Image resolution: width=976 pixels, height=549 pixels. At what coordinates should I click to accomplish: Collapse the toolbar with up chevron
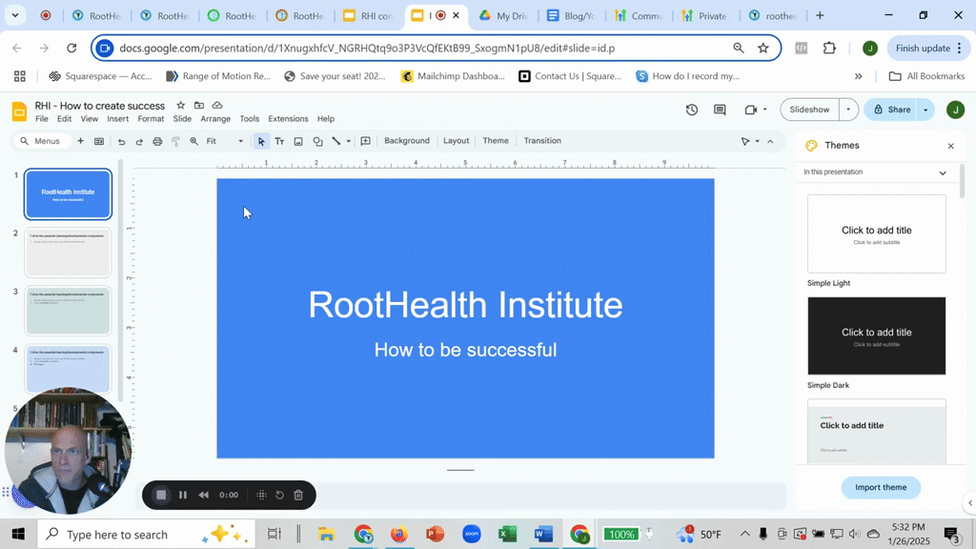770,141
